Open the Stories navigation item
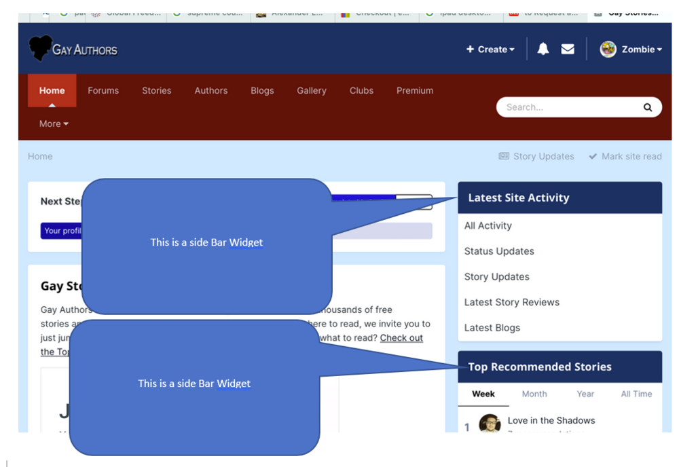The height and width of the screenshot is (467, 679). [156, 90]
